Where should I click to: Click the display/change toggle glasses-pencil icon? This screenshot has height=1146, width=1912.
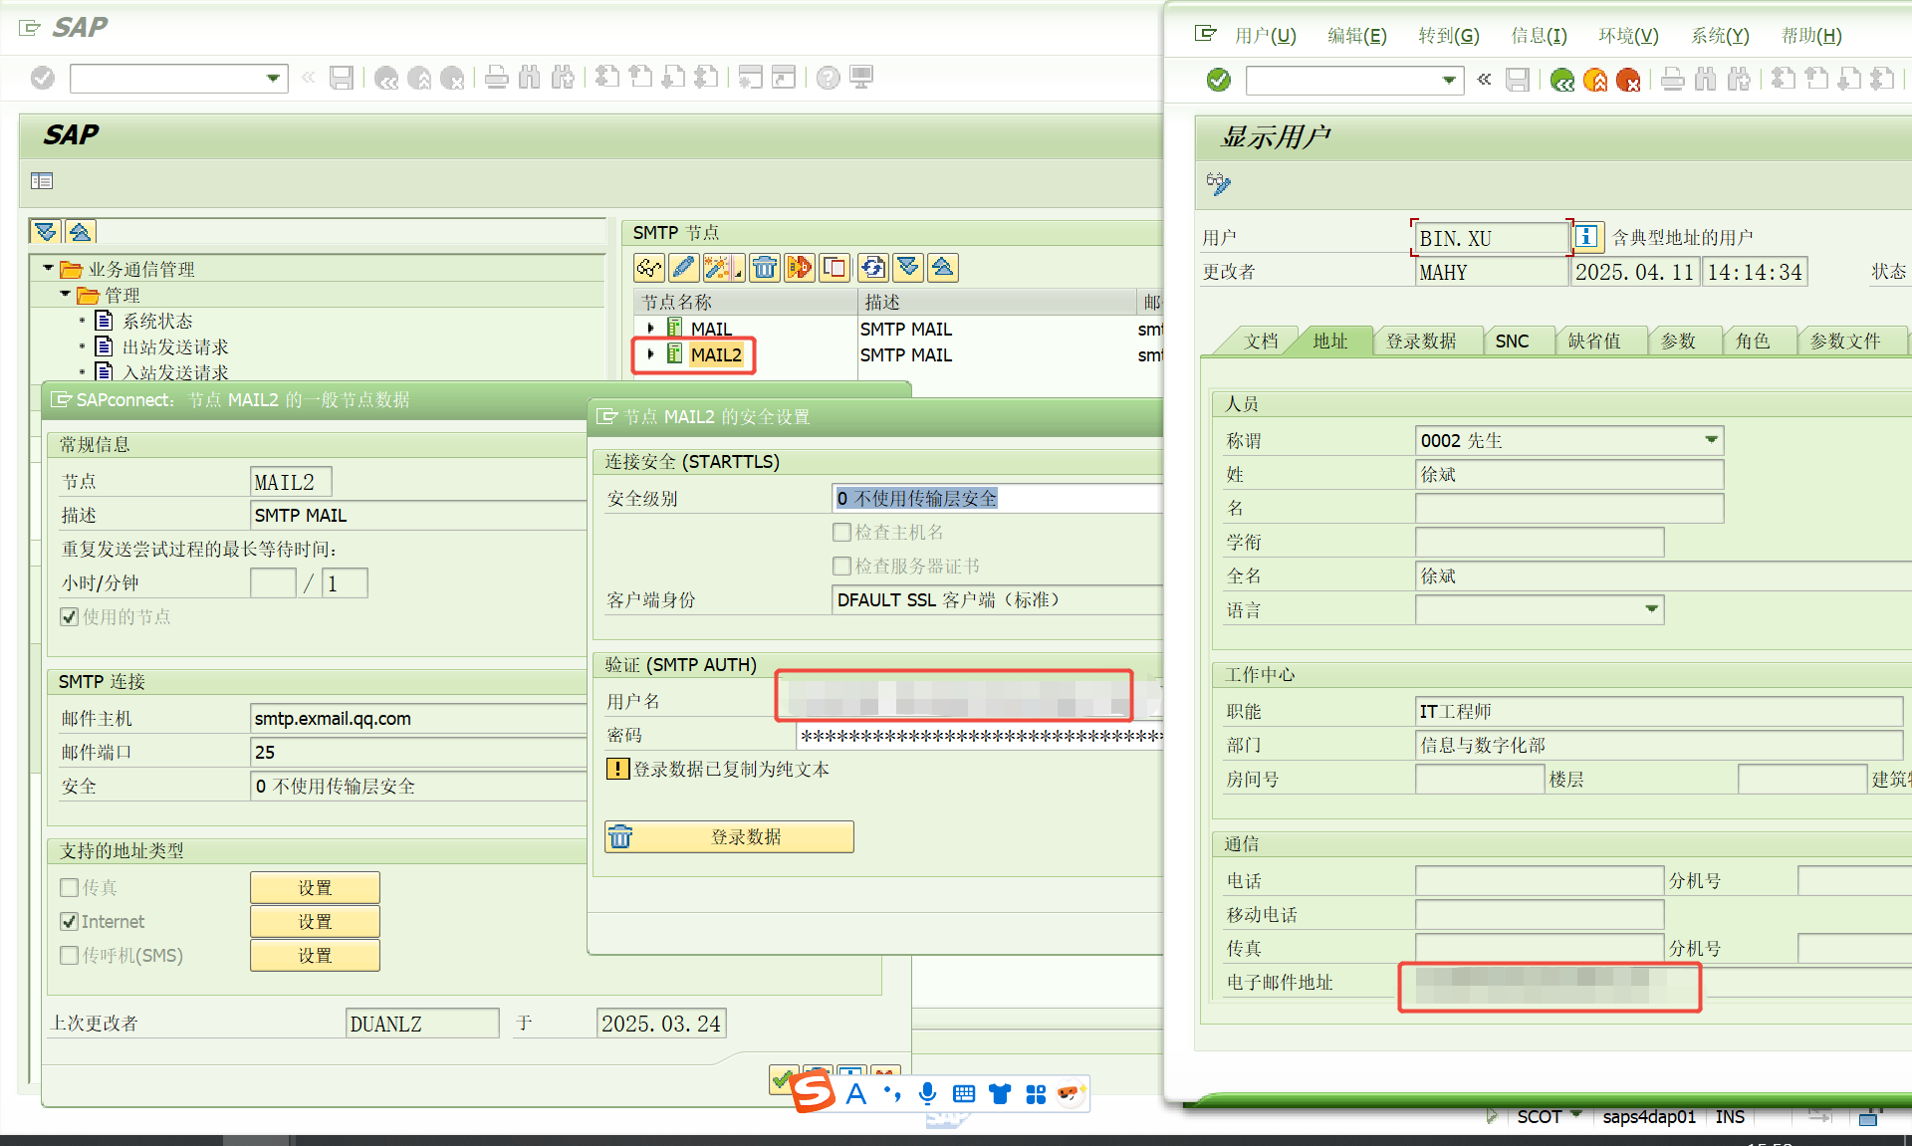(1219, 183)
